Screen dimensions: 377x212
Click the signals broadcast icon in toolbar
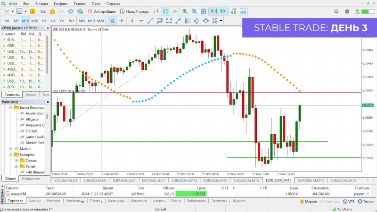click(62, 11)
